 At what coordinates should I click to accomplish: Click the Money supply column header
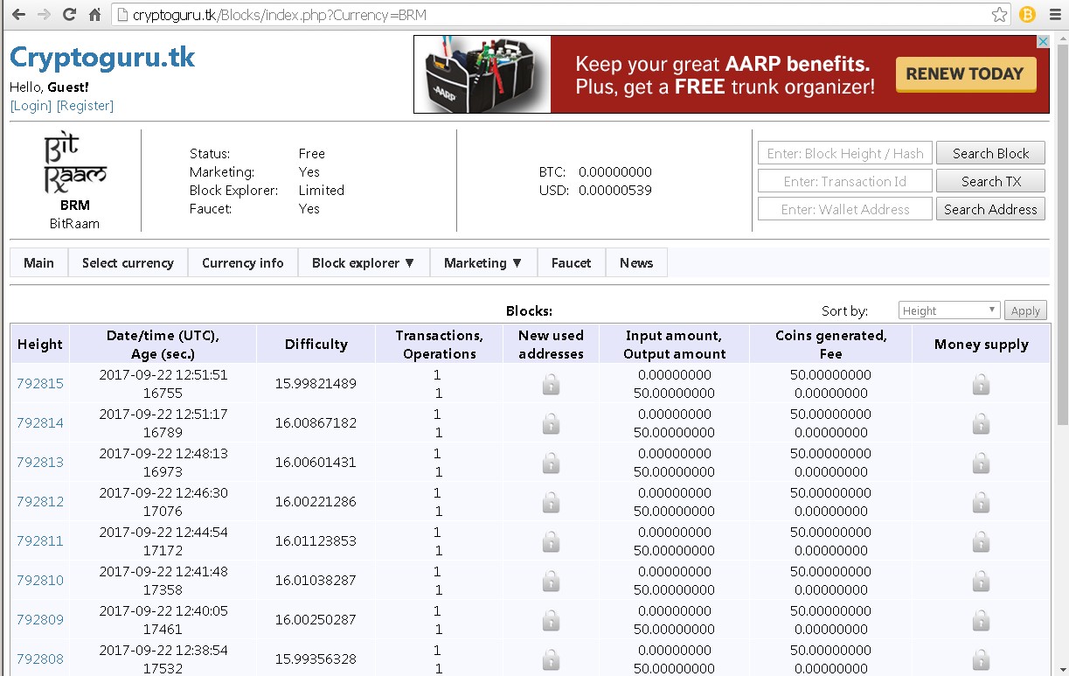981,344
